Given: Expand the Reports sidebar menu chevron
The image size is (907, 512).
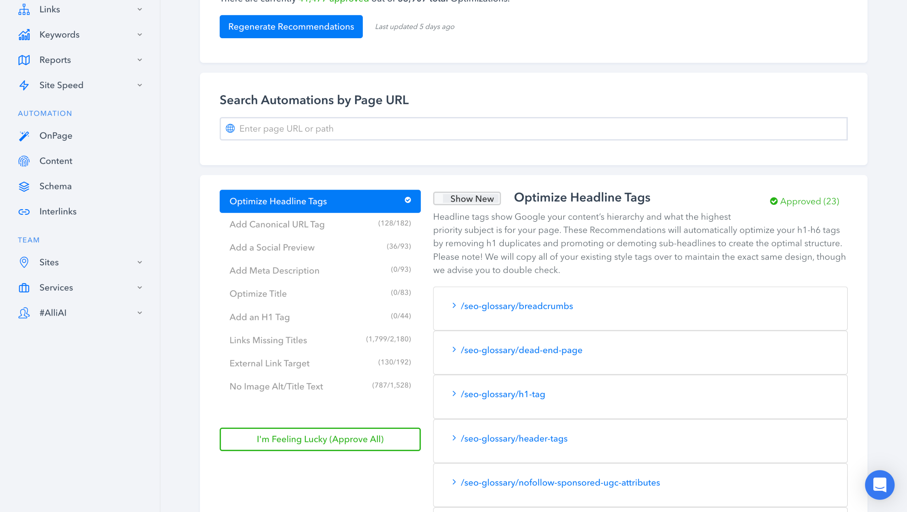Looking at the screenshot, I should pyautogui.click(x=140, y=60).
